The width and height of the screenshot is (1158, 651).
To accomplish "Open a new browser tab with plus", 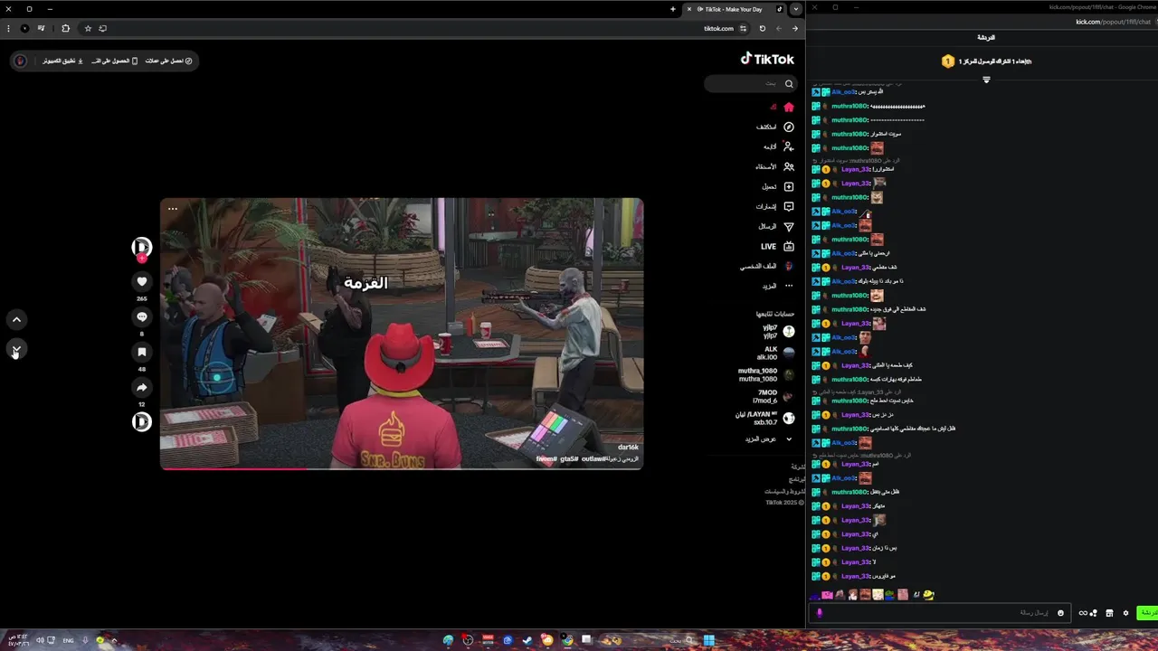I will tap(673, 9).
